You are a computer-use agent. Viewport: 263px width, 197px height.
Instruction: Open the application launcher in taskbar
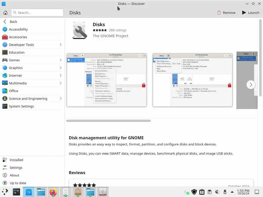tap(5, 192)
